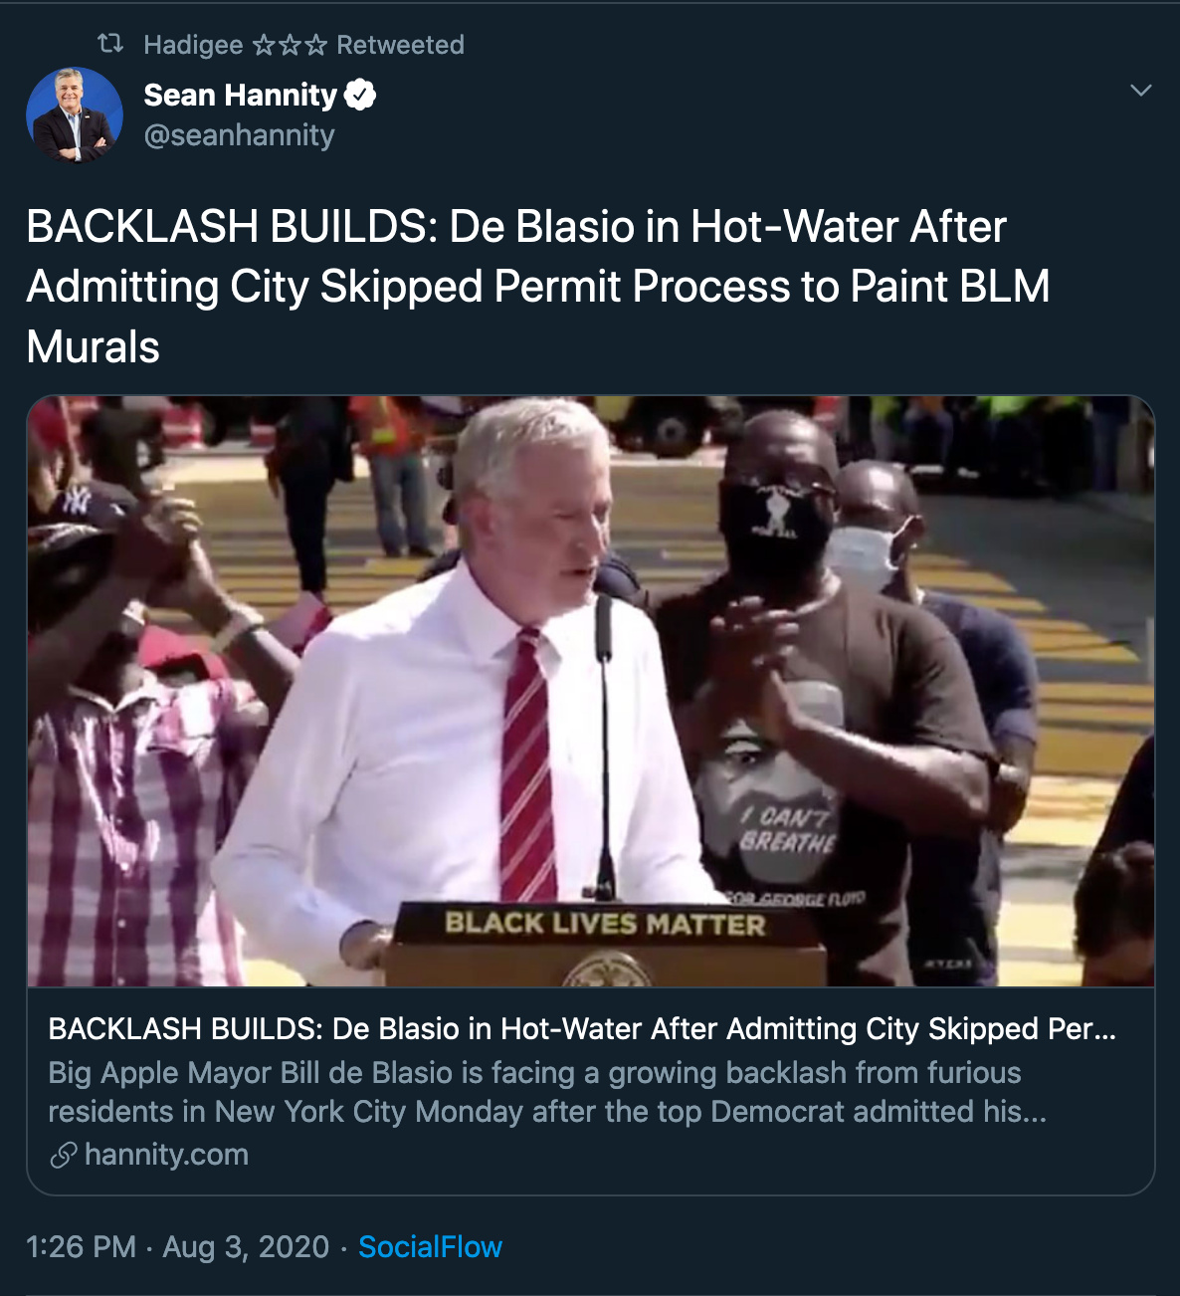Click the SocialFlow source link
This screenshot has height=1296, width=1180.
click(x=430, y=1247)
